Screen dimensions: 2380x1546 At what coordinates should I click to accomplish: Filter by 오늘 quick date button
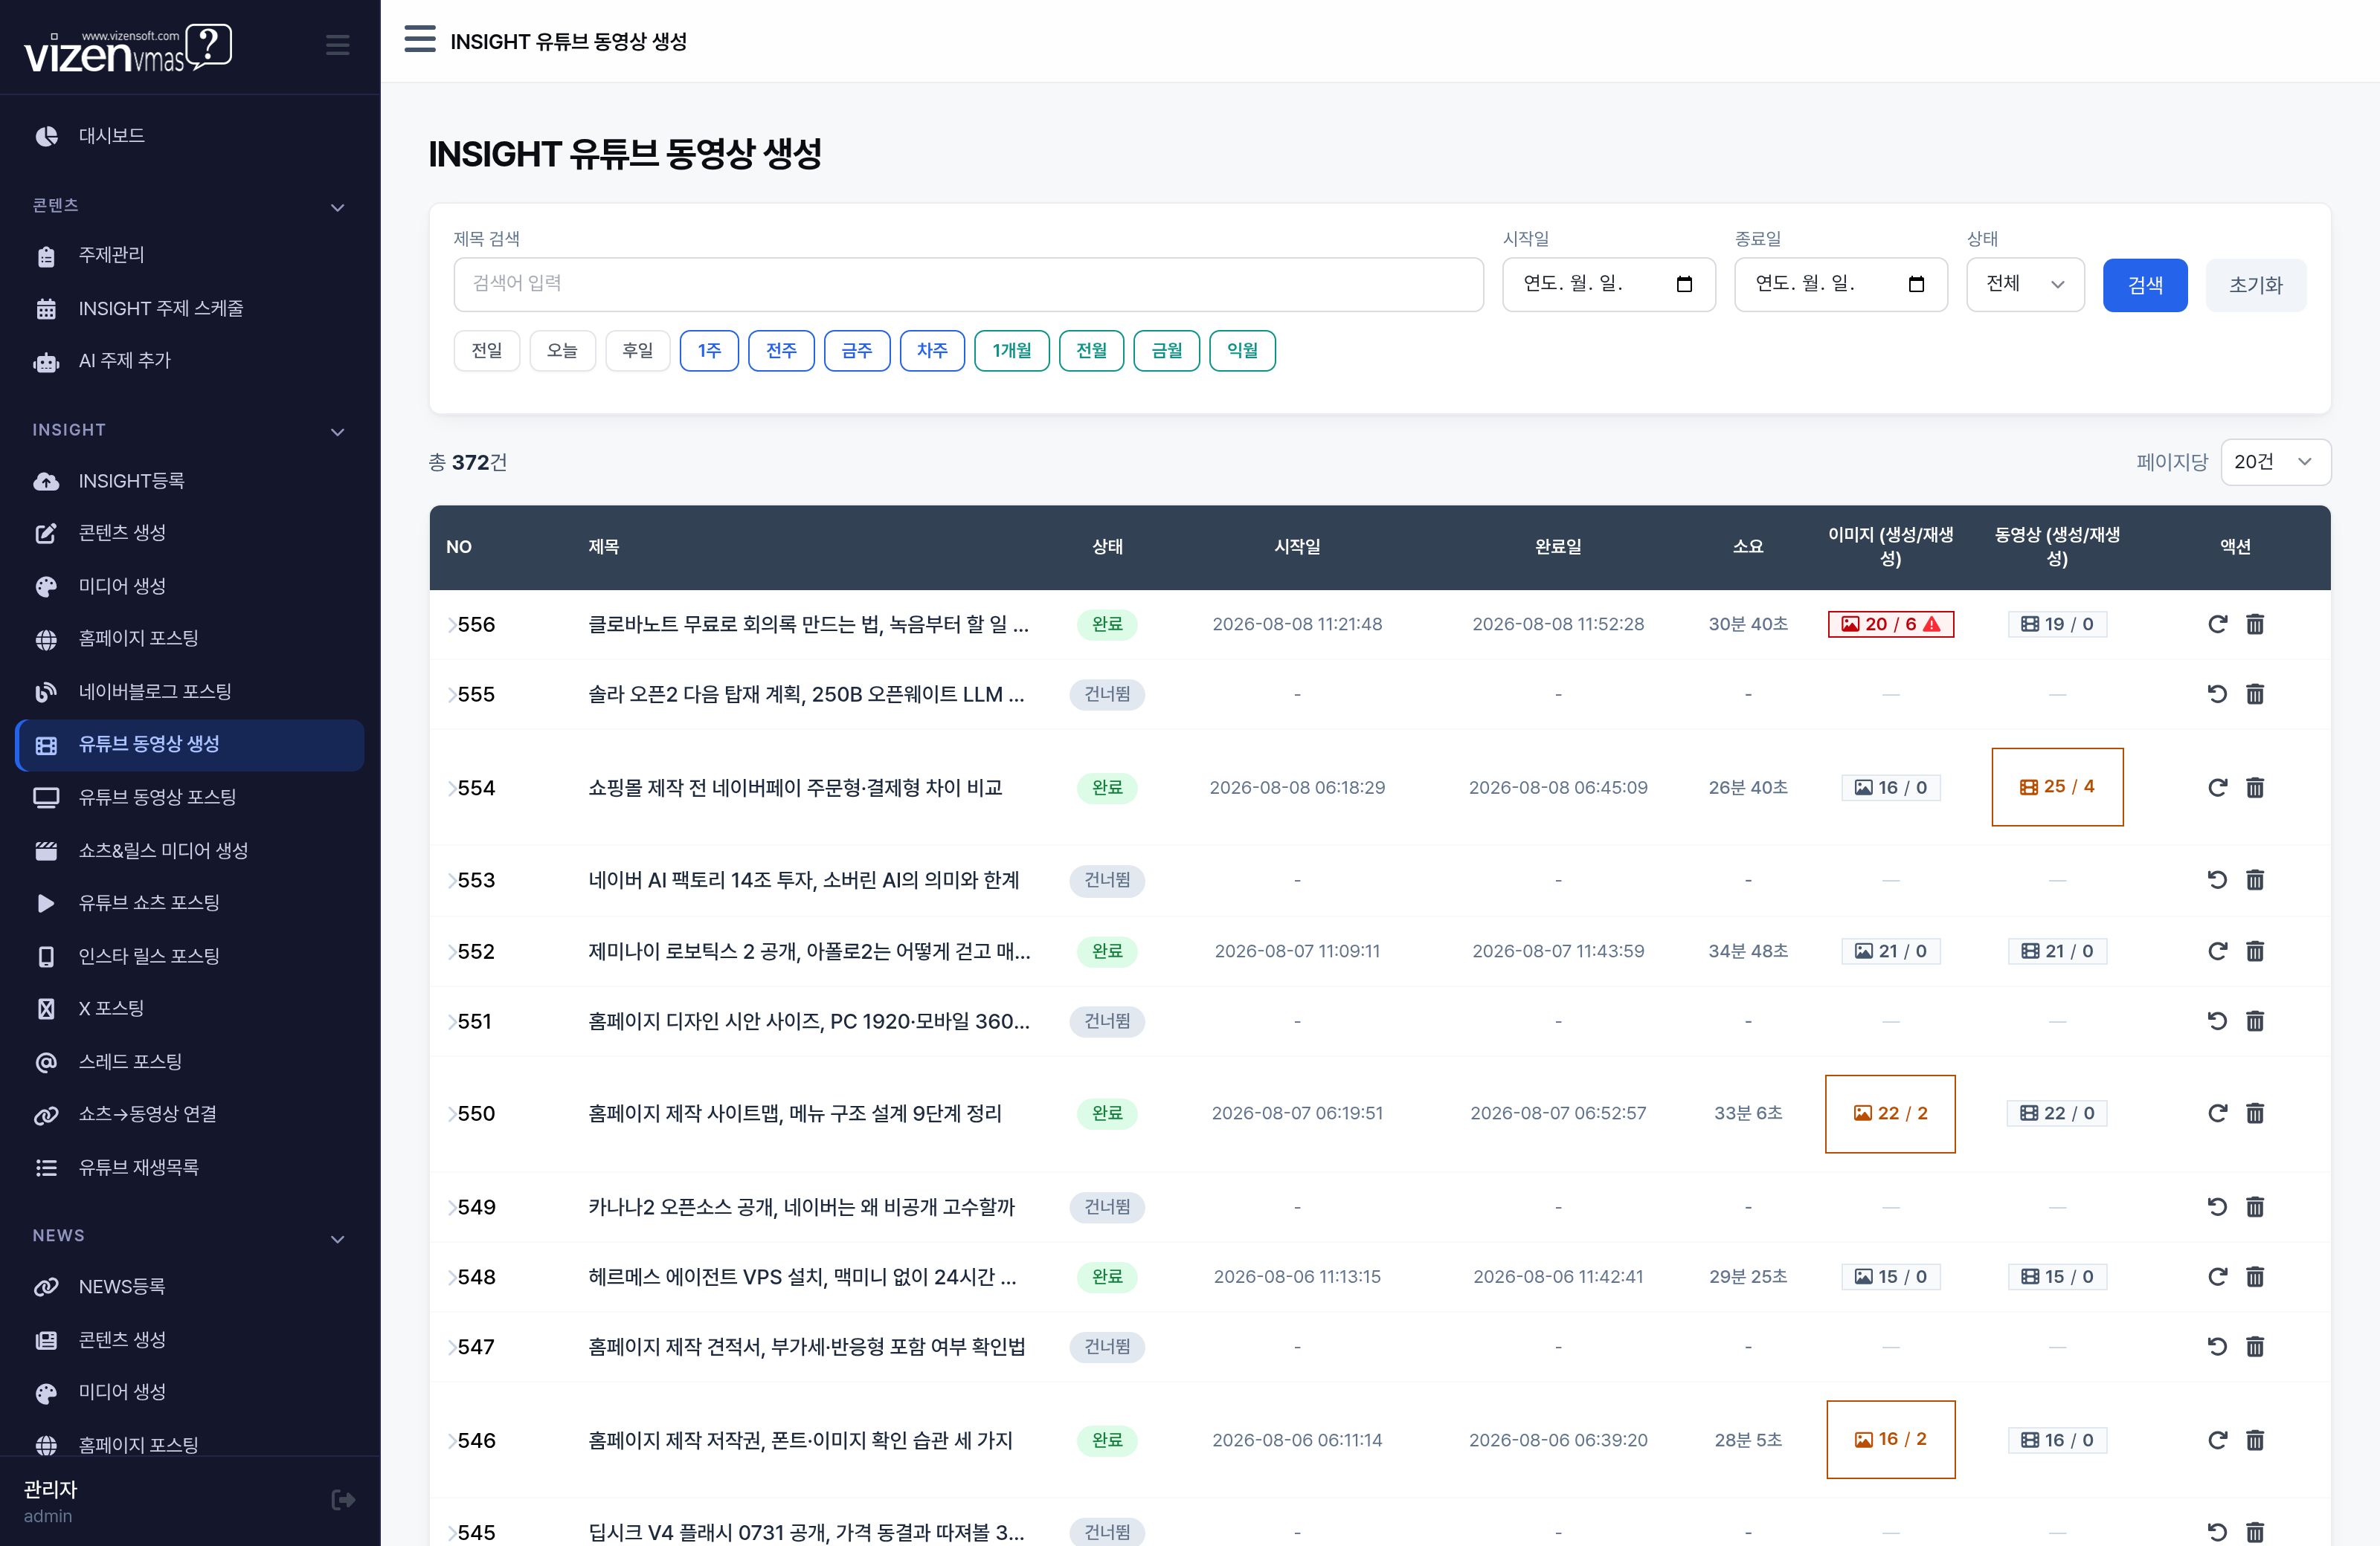click(x=562, y=351)
